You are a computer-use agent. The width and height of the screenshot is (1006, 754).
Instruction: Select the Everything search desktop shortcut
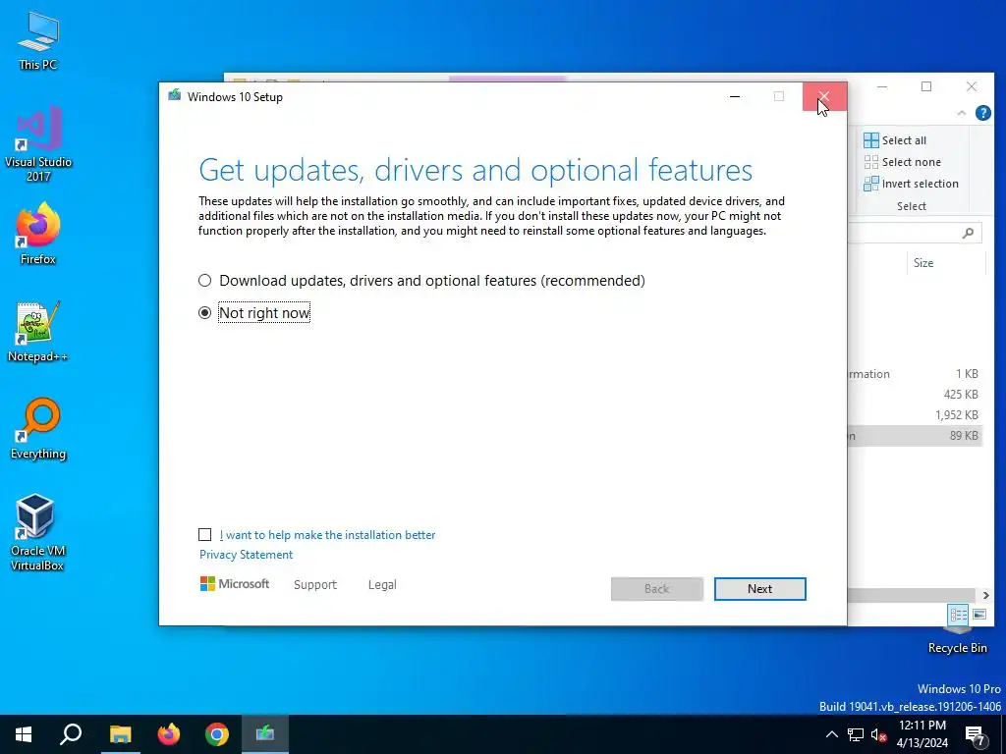pos(38,429)
